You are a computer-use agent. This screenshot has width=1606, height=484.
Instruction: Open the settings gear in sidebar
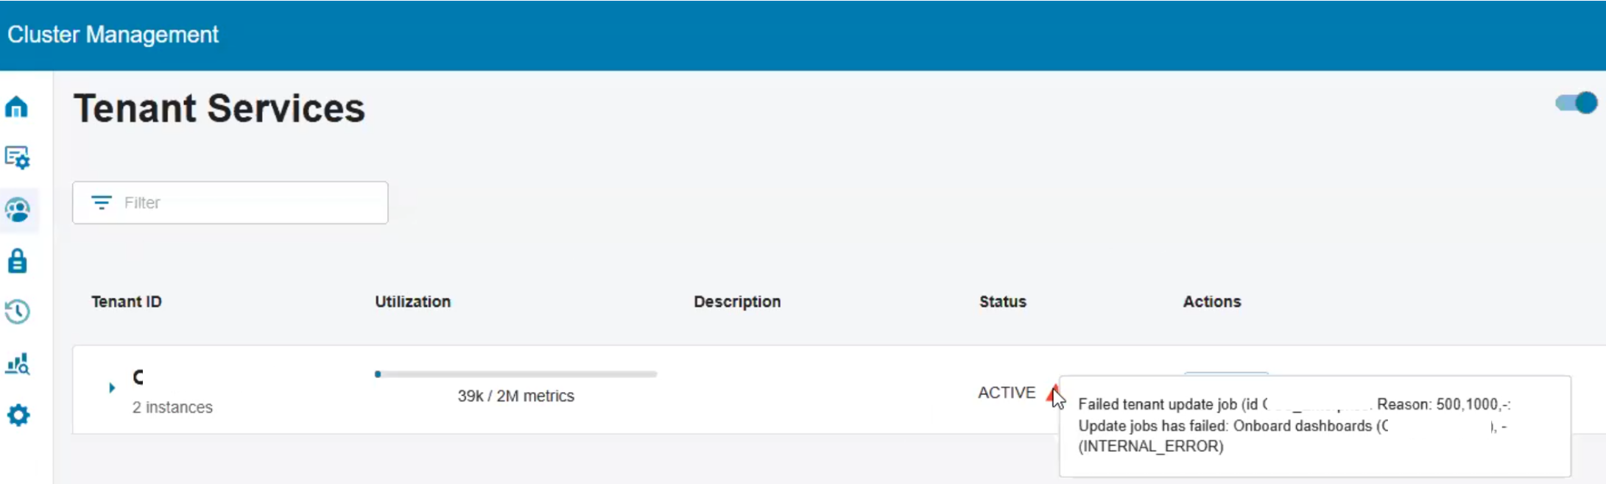(18, 416)
